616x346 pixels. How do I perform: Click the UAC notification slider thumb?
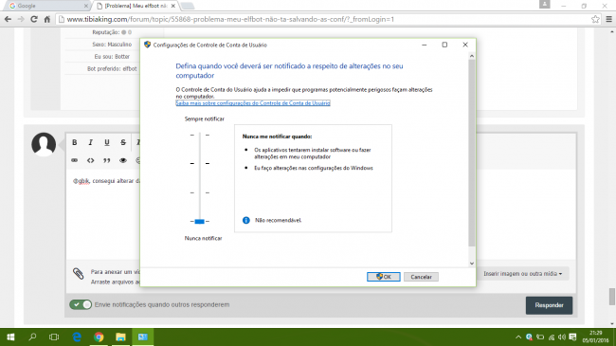(x=200, y=222)
